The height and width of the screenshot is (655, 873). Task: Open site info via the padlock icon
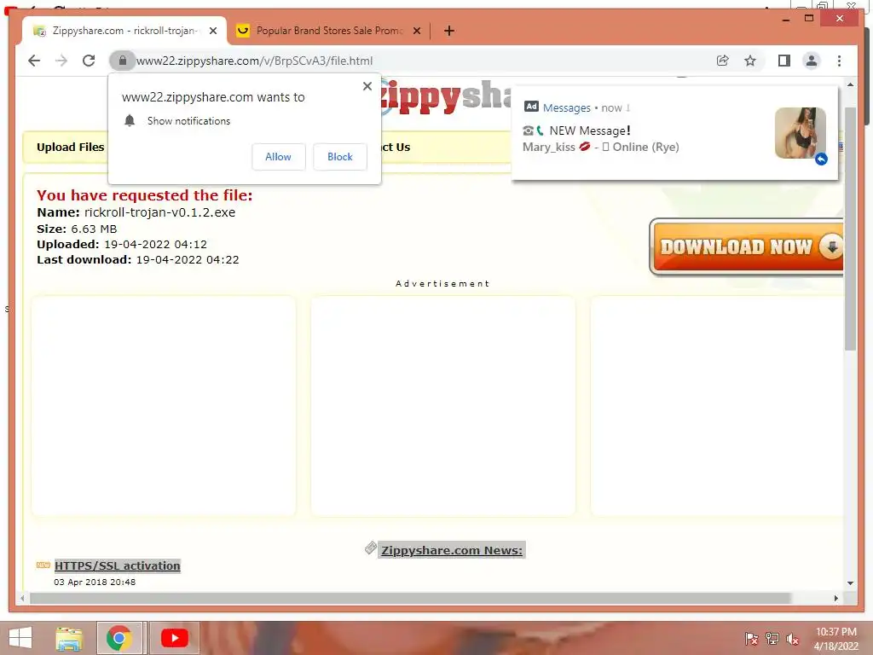pos(123,61)
